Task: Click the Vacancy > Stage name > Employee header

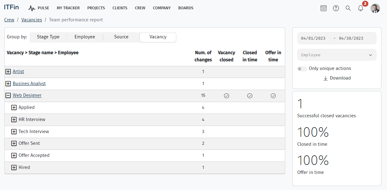Action: 43,53
